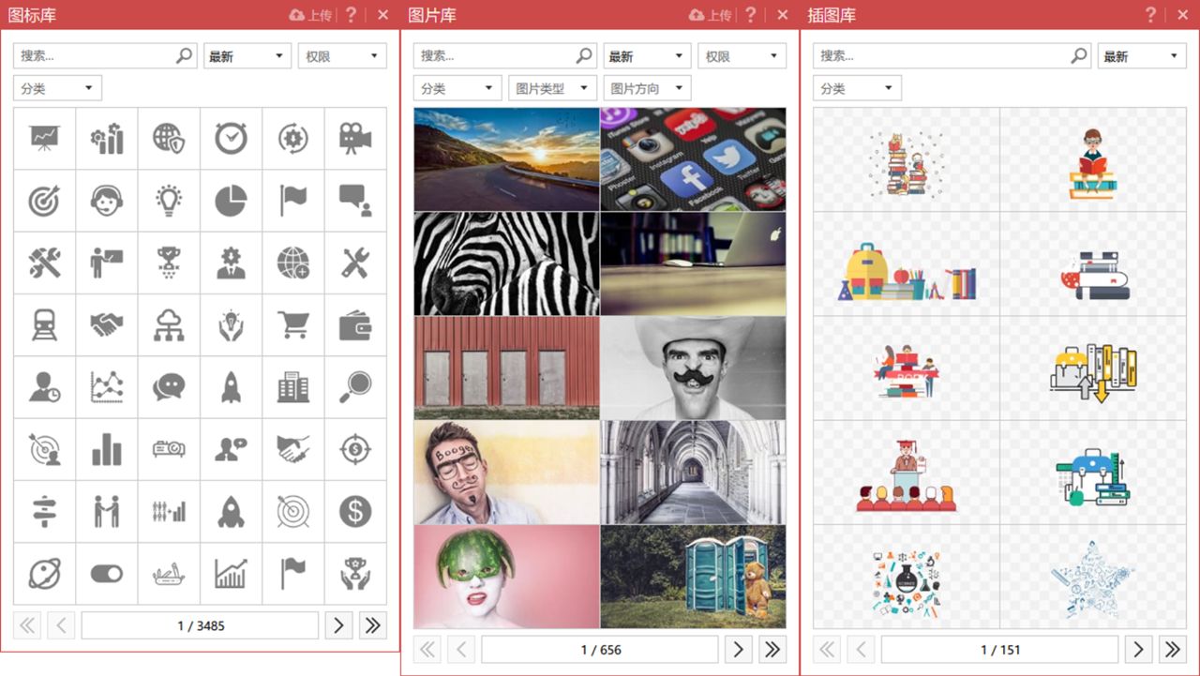
Task: Expand category dropdown in illustration library
Action: click(x=857, y=88)
